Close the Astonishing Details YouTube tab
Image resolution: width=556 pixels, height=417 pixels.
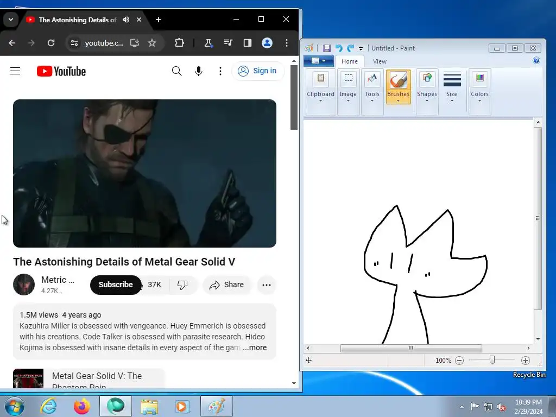pos(139,20)
